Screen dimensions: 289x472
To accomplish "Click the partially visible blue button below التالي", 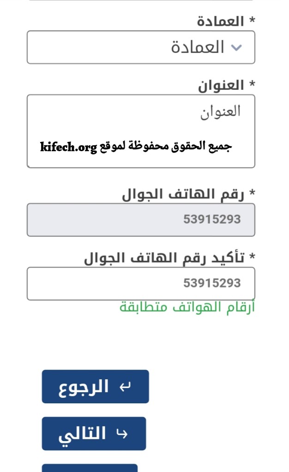I will tap(90, 468).
